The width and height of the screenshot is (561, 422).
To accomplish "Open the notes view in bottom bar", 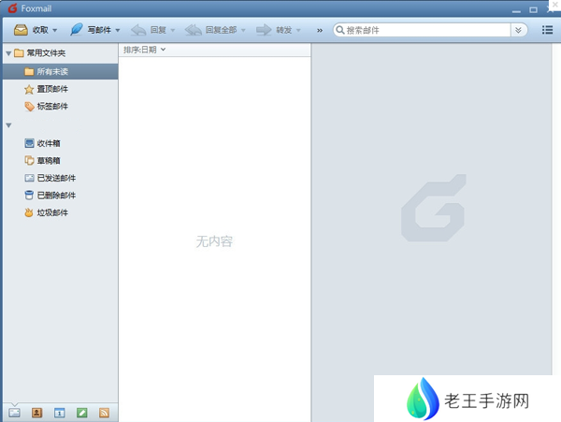I will pyautogui.click(x=81, y=412).
